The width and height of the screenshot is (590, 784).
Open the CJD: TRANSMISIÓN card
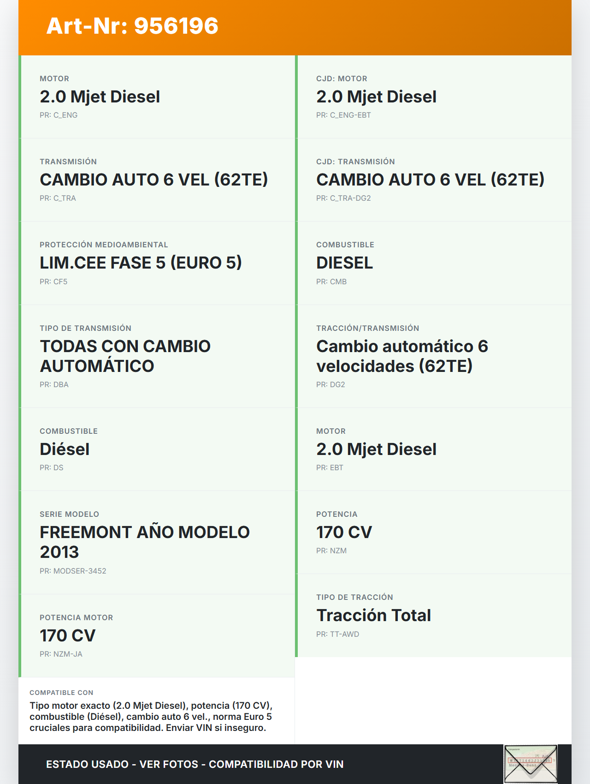click(x=434, y=180)
